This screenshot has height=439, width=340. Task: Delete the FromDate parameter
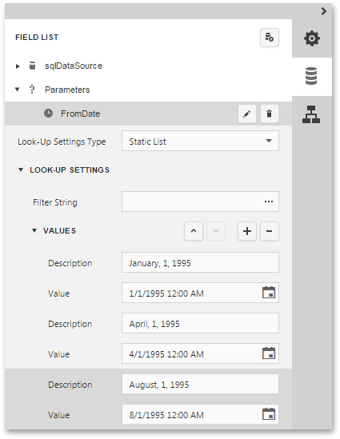pyautogui.click(x=269, y=114)
